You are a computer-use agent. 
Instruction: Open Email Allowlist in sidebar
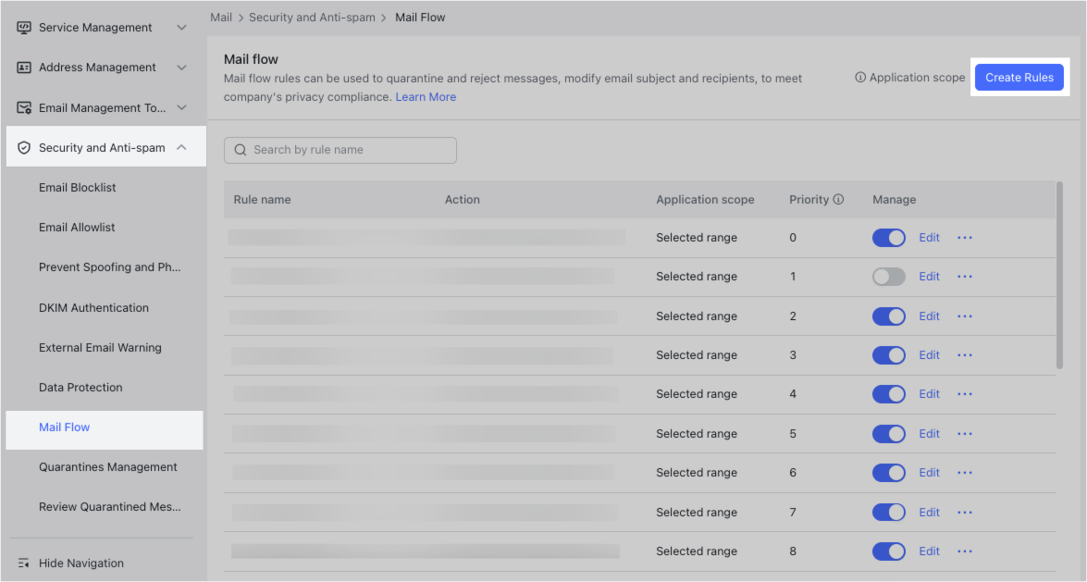click(x=77, y=227)
